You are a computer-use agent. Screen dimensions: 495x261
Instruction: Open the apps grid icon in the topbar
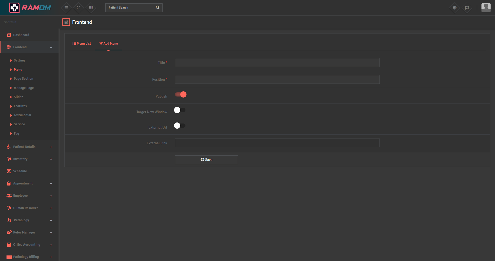click(x=91, y=8)
